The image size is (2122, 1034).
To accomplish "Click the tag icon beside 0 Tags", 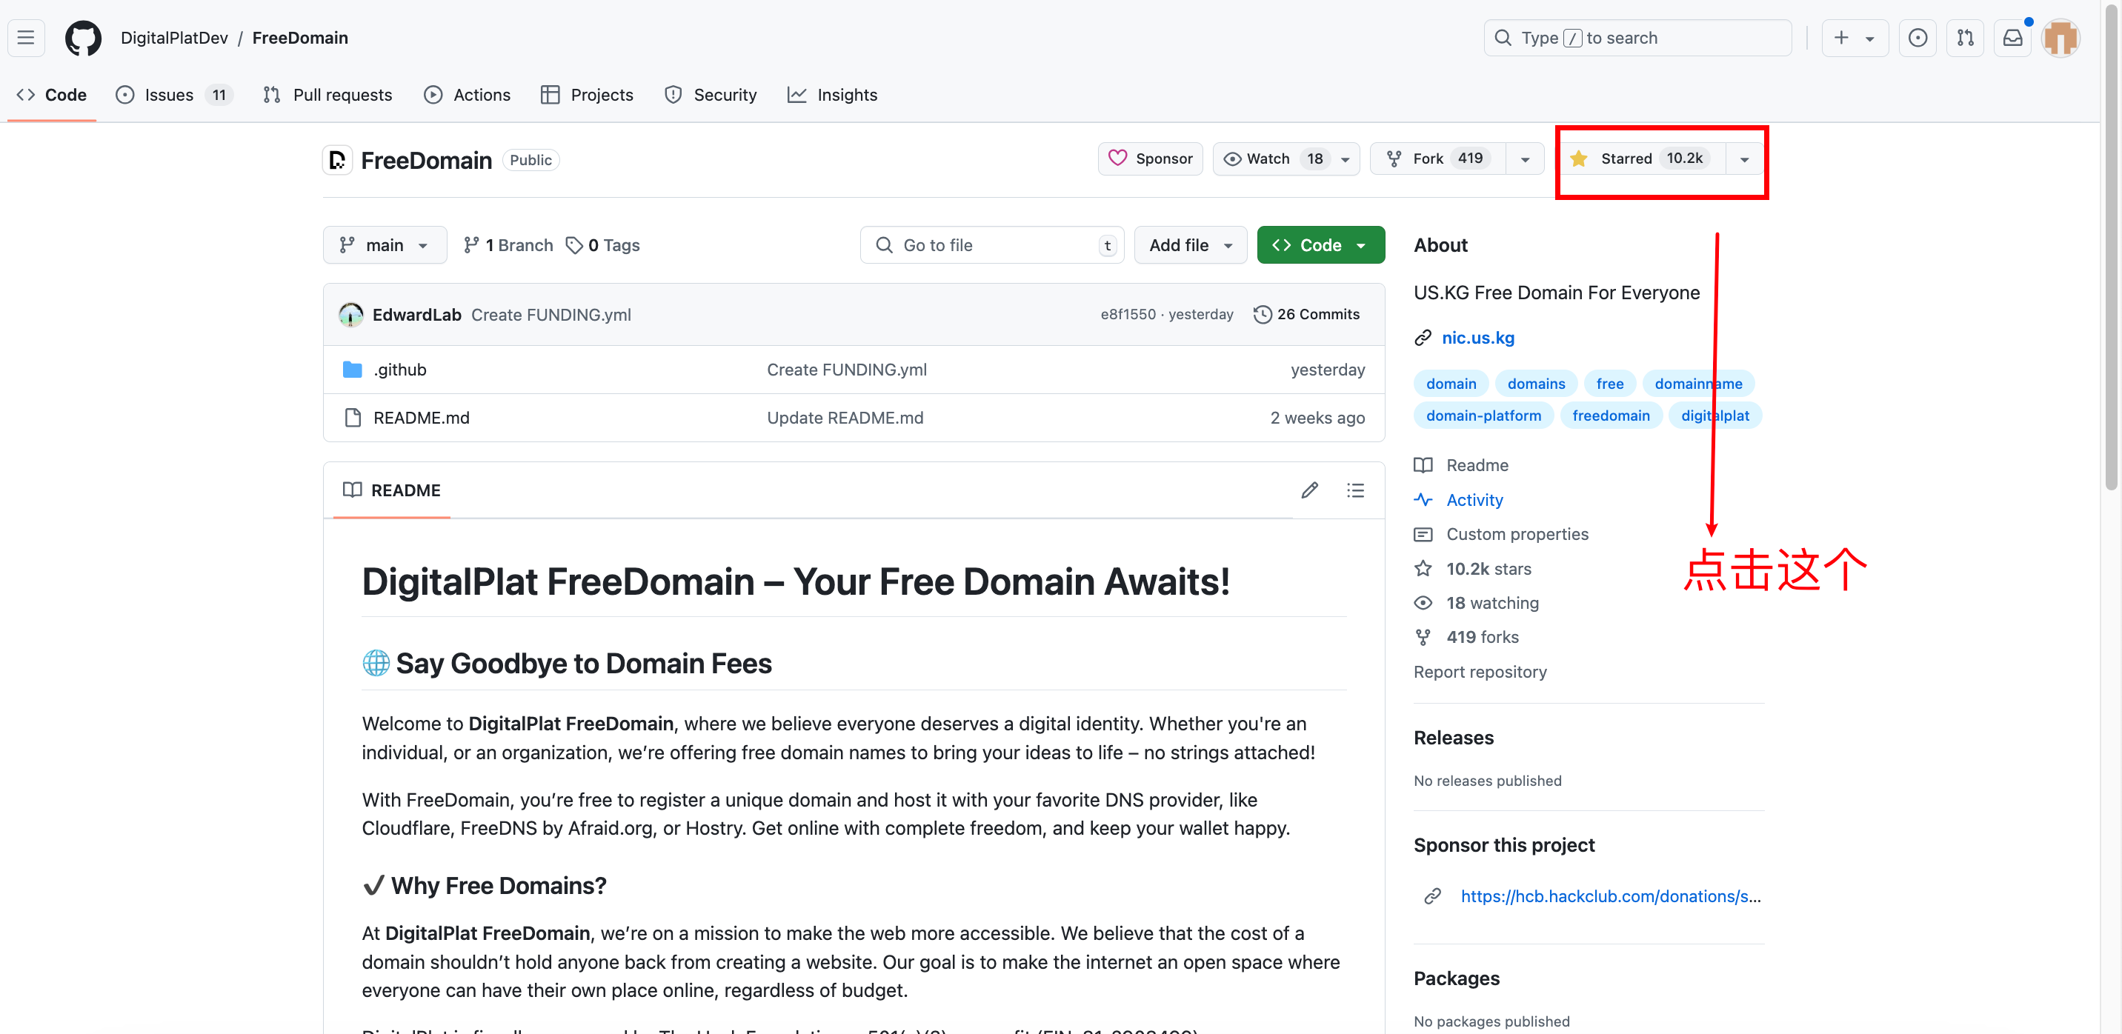I will (x=574, y=245).
